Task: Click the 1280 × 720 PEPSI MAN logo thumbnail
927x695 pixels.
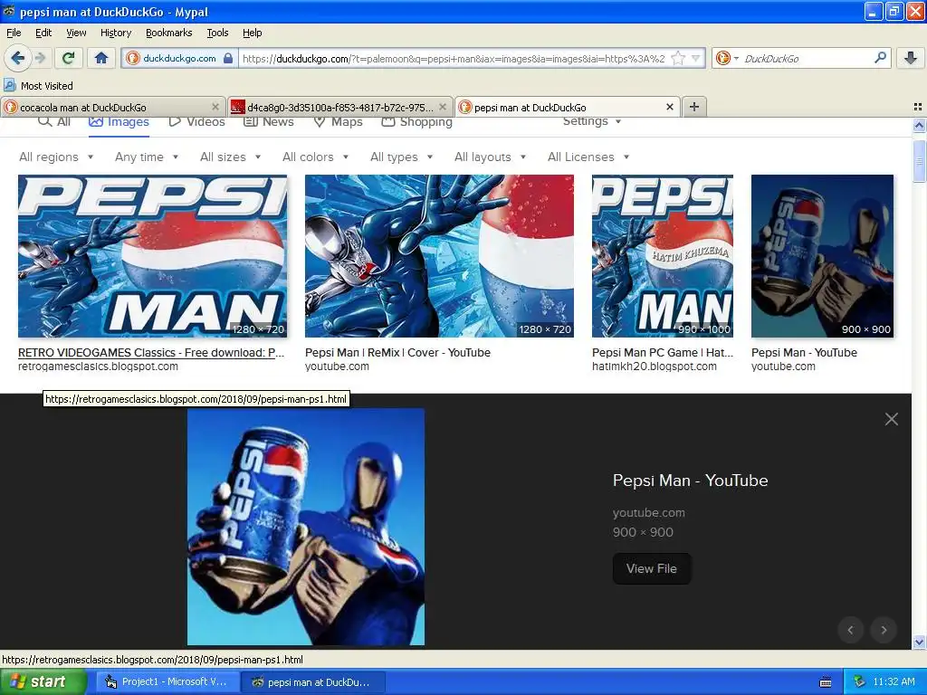Action: click(152, 256)
